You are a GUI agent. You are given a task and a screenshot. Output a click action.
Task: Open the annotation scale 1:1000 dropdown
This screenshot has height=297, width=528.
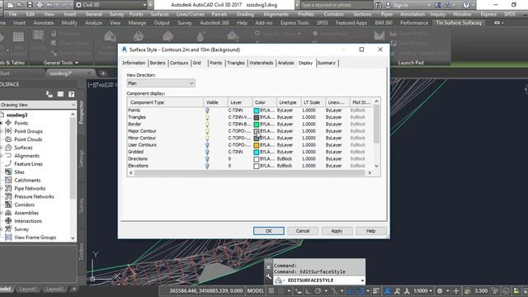[423, 290]
